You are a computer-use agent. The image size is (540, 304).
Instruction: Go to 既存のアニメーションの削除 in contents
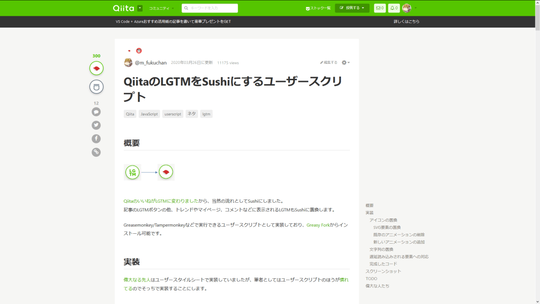[399, 235]
